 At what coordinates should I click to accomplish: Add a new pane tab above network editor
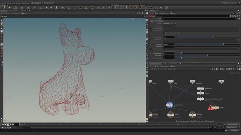[x=180, y=64]
